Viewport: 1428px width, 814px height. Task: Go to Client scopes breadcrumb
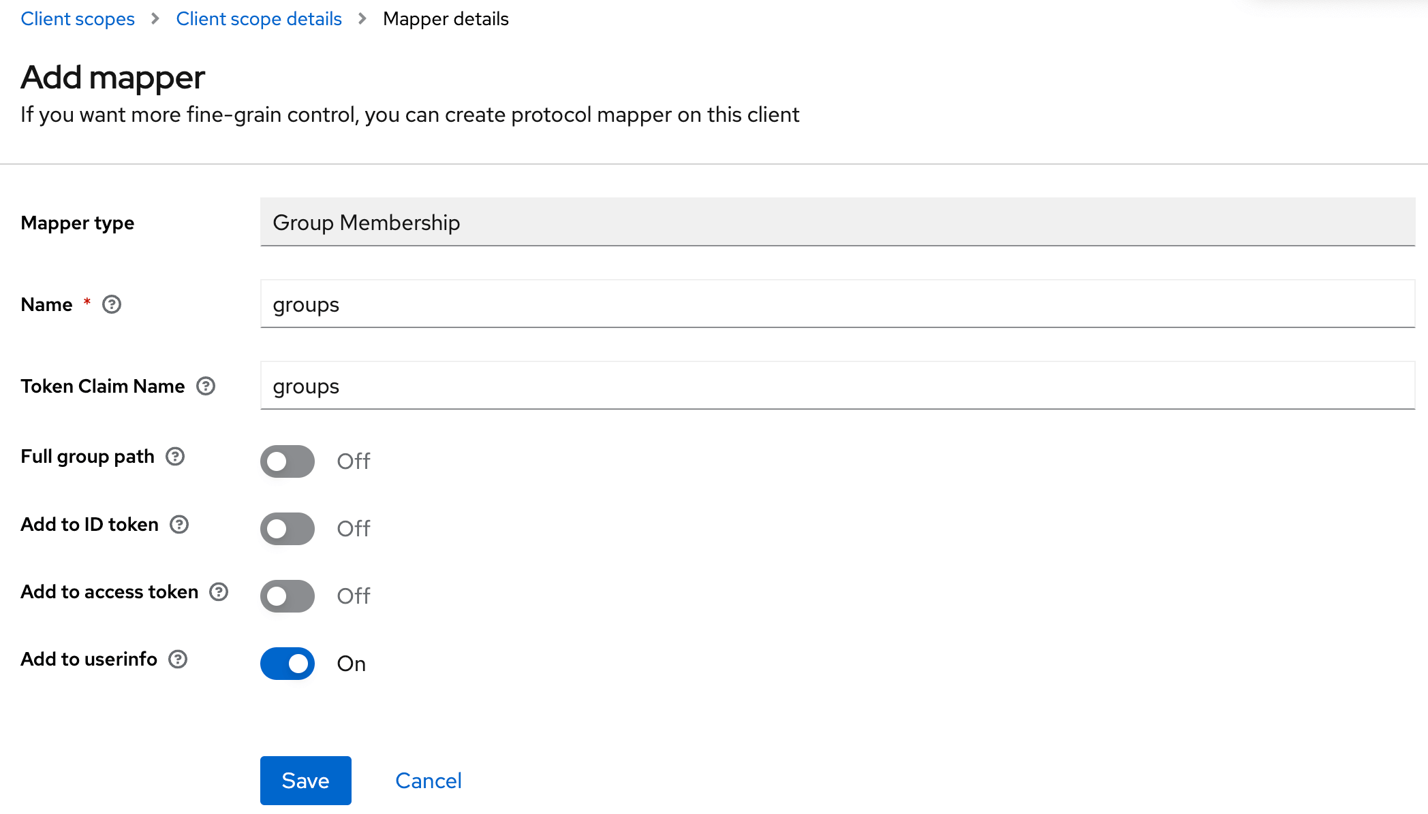click(x=78, y=18)
